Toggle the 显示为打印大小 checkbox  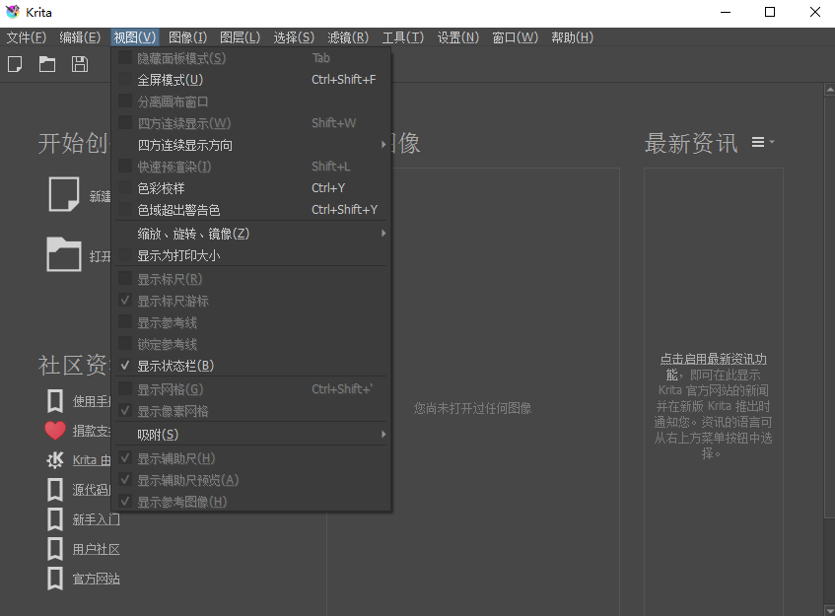(125, 255)
